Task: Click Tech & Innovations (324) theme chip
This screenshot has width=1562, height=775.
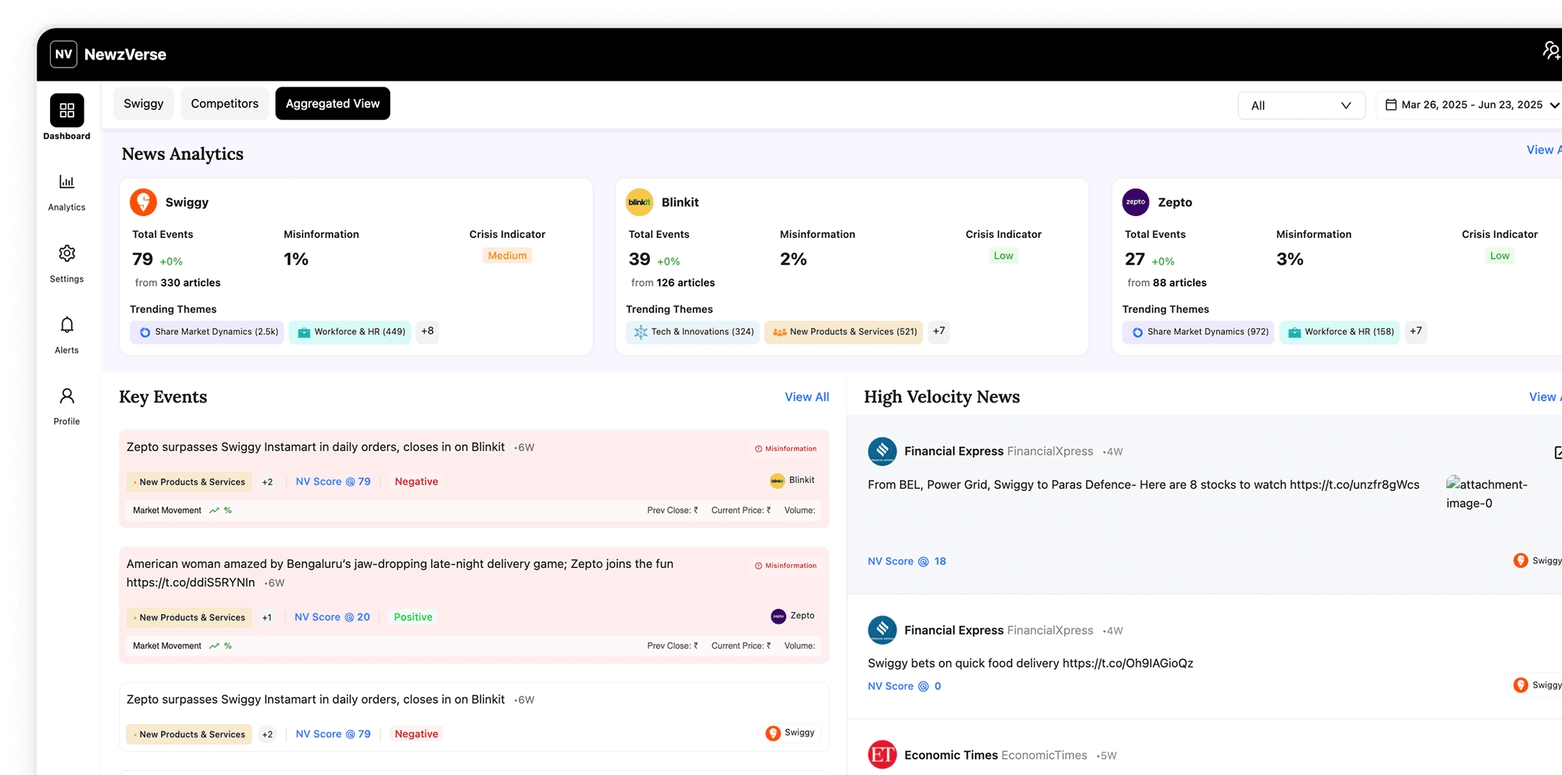Action: coord(693,332)
